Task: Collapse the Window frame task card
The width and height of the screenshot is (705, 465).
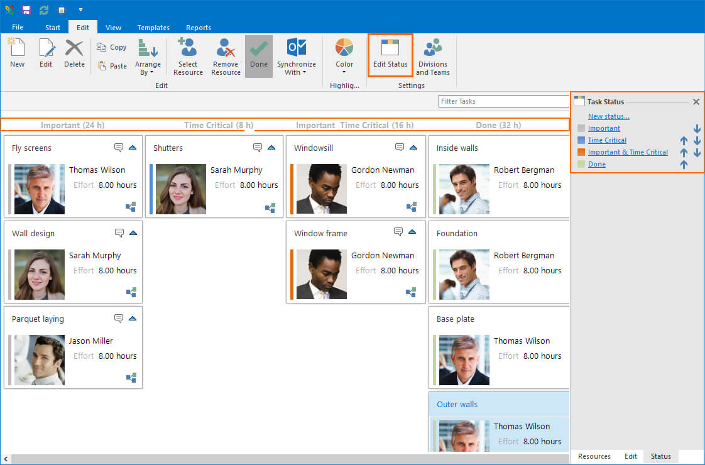Action: pyautogui.click(x=412, y=232)
